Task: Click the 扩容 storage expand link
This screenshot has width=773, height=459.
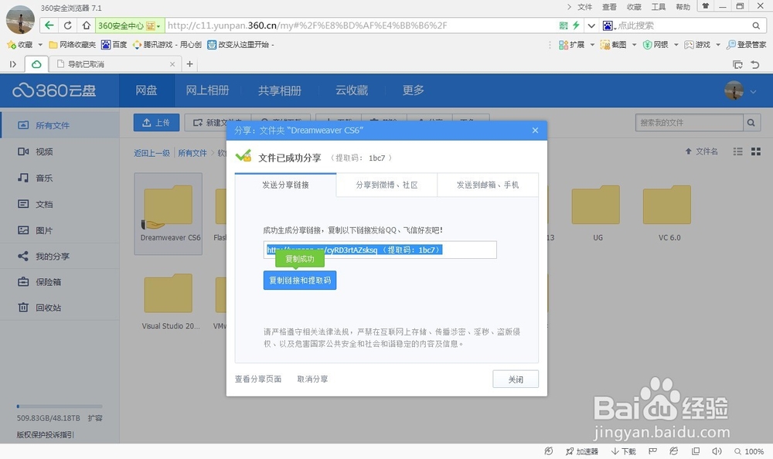Action: point(95,418)
